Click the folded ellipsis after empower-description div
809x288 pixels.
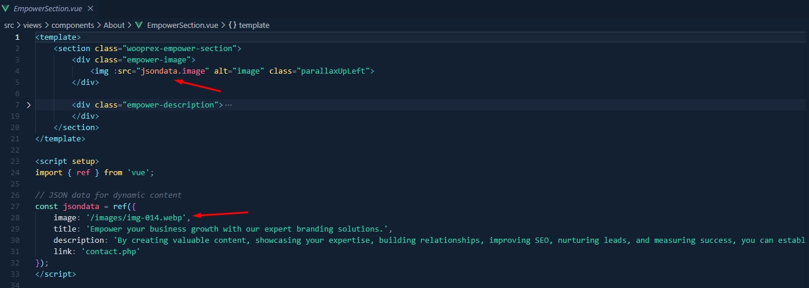pos(228,105)
